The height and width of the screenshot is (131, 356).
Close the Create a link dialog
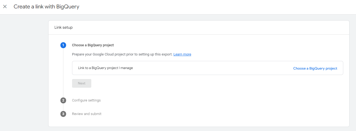pos(5,7)
